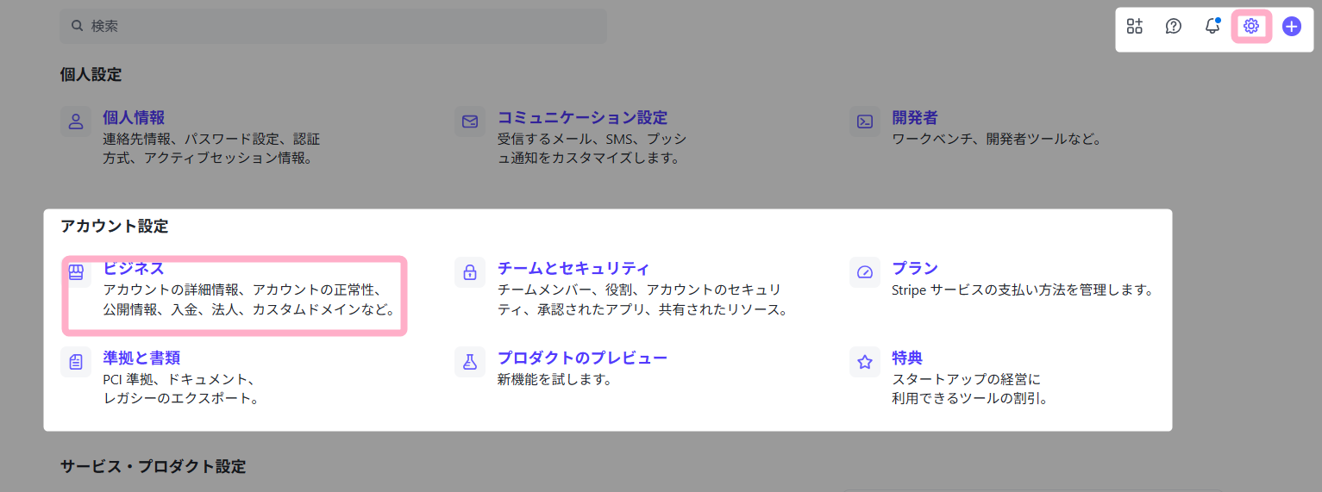Image resolution: width=1322 pixels, height=492 pixels.
Task: Go to コミュニケーション設定 link
Action: point(582,118)
